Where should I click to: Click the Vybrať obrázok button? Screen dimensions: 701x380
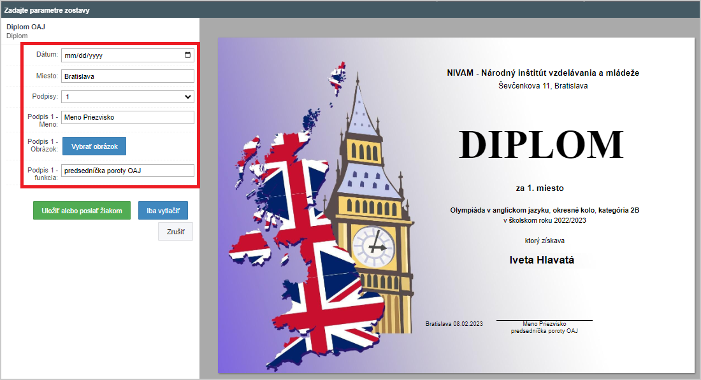click(x=94, y=146)
